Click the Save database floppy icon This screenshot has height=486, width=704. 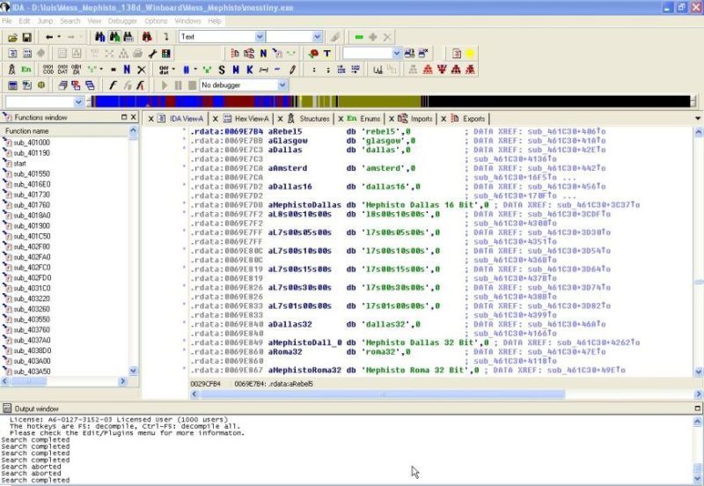pyautogui.click(x=27, y=37)
